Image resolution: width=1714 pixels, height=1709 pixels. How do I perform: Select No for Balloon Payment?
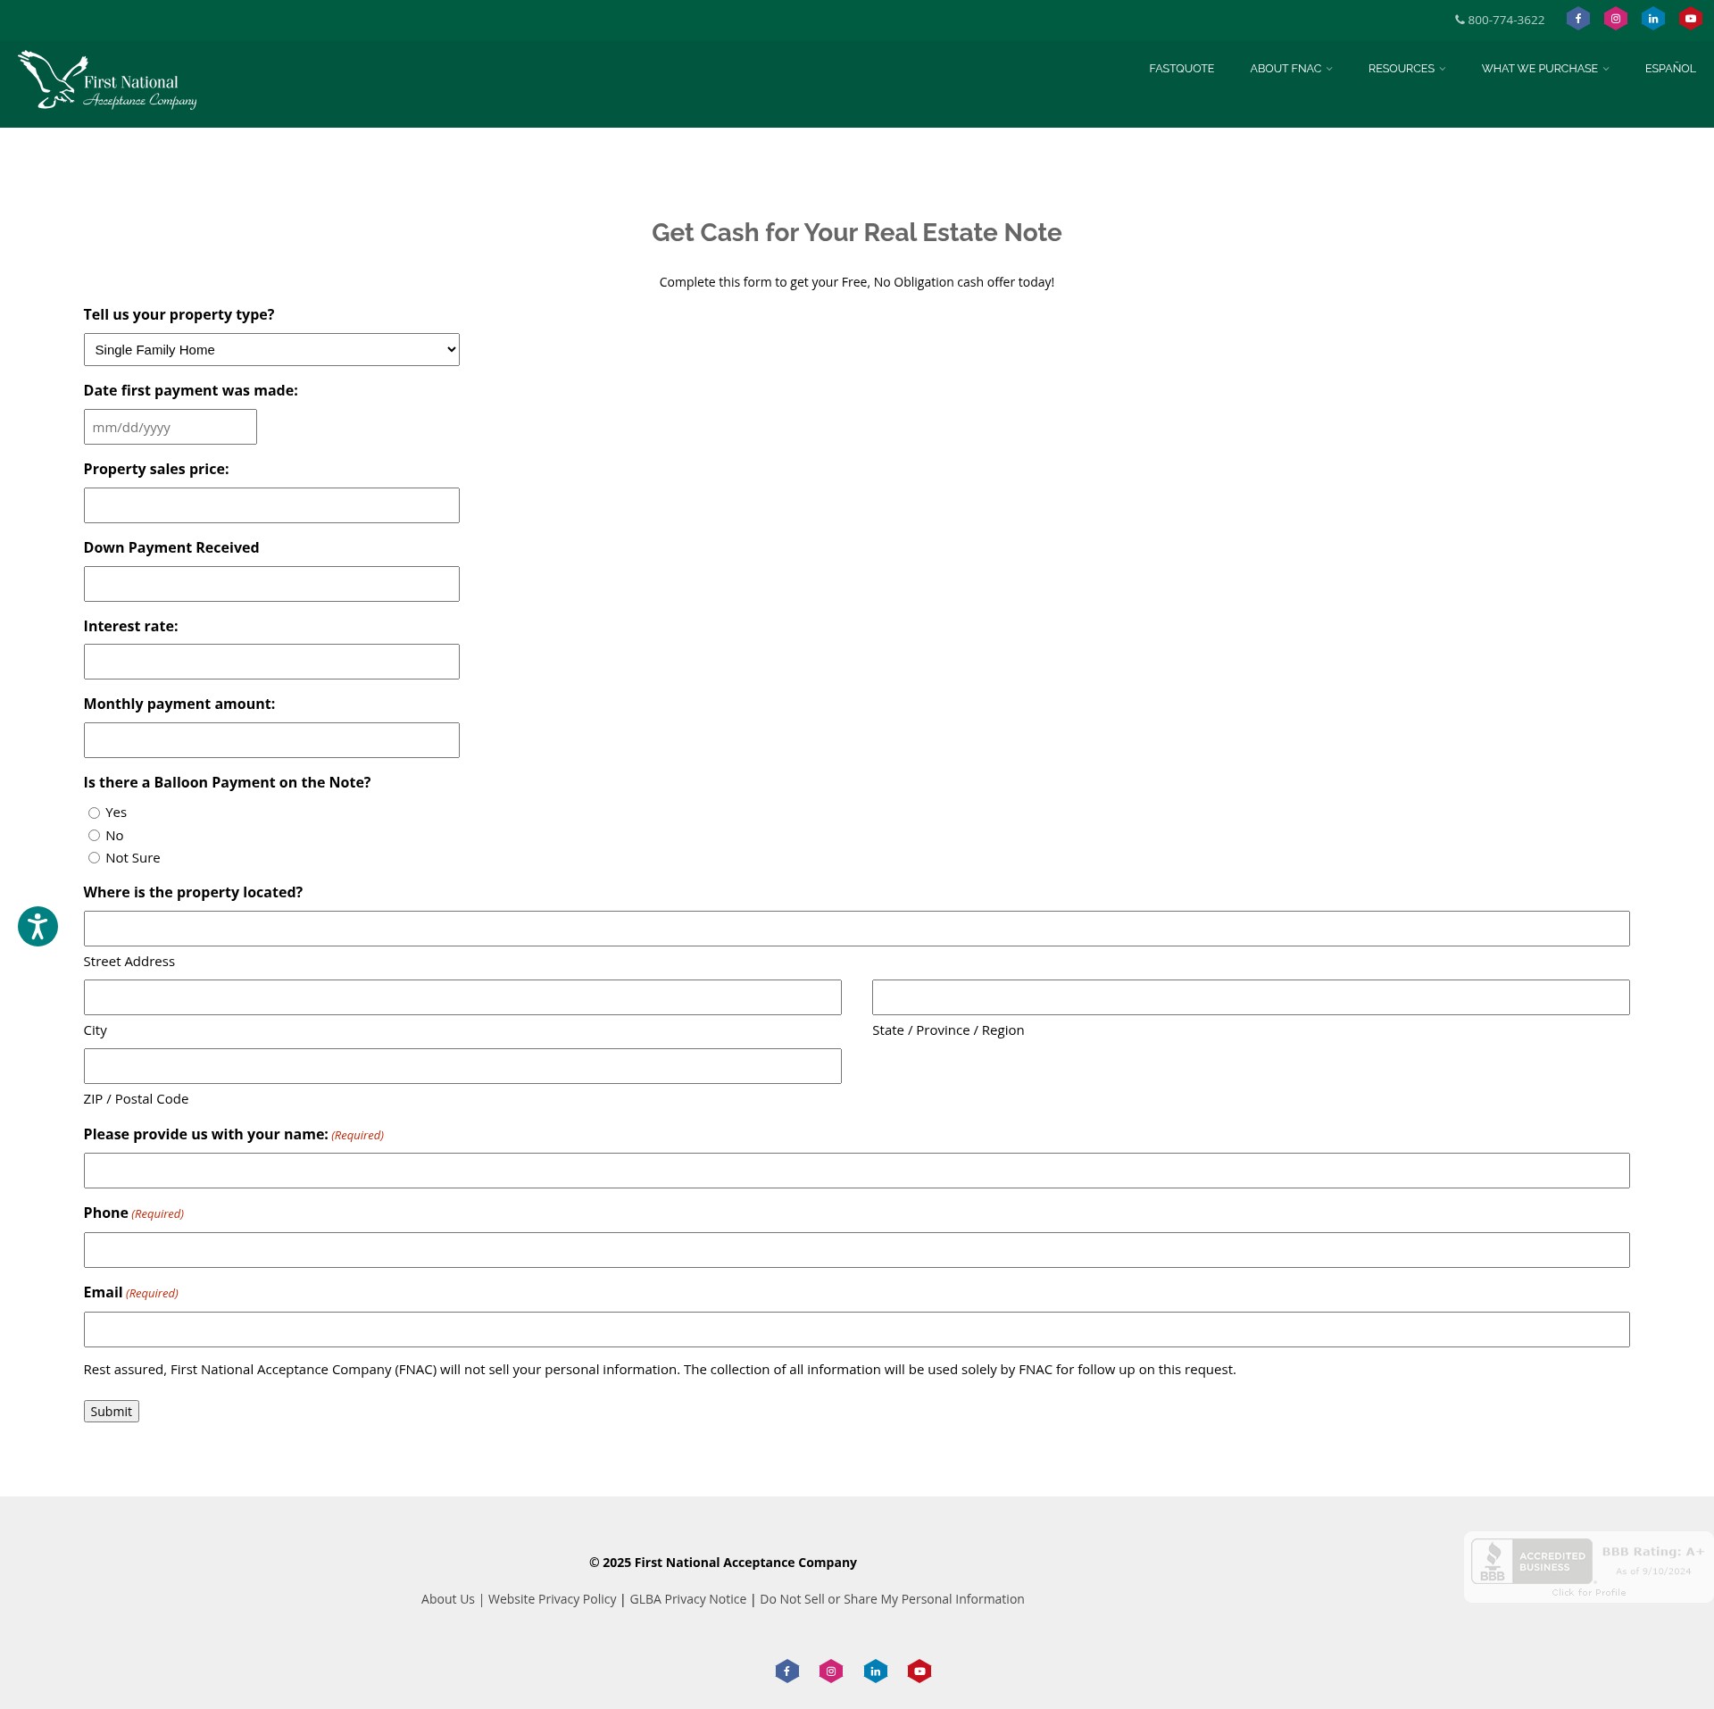coord(94,836)
